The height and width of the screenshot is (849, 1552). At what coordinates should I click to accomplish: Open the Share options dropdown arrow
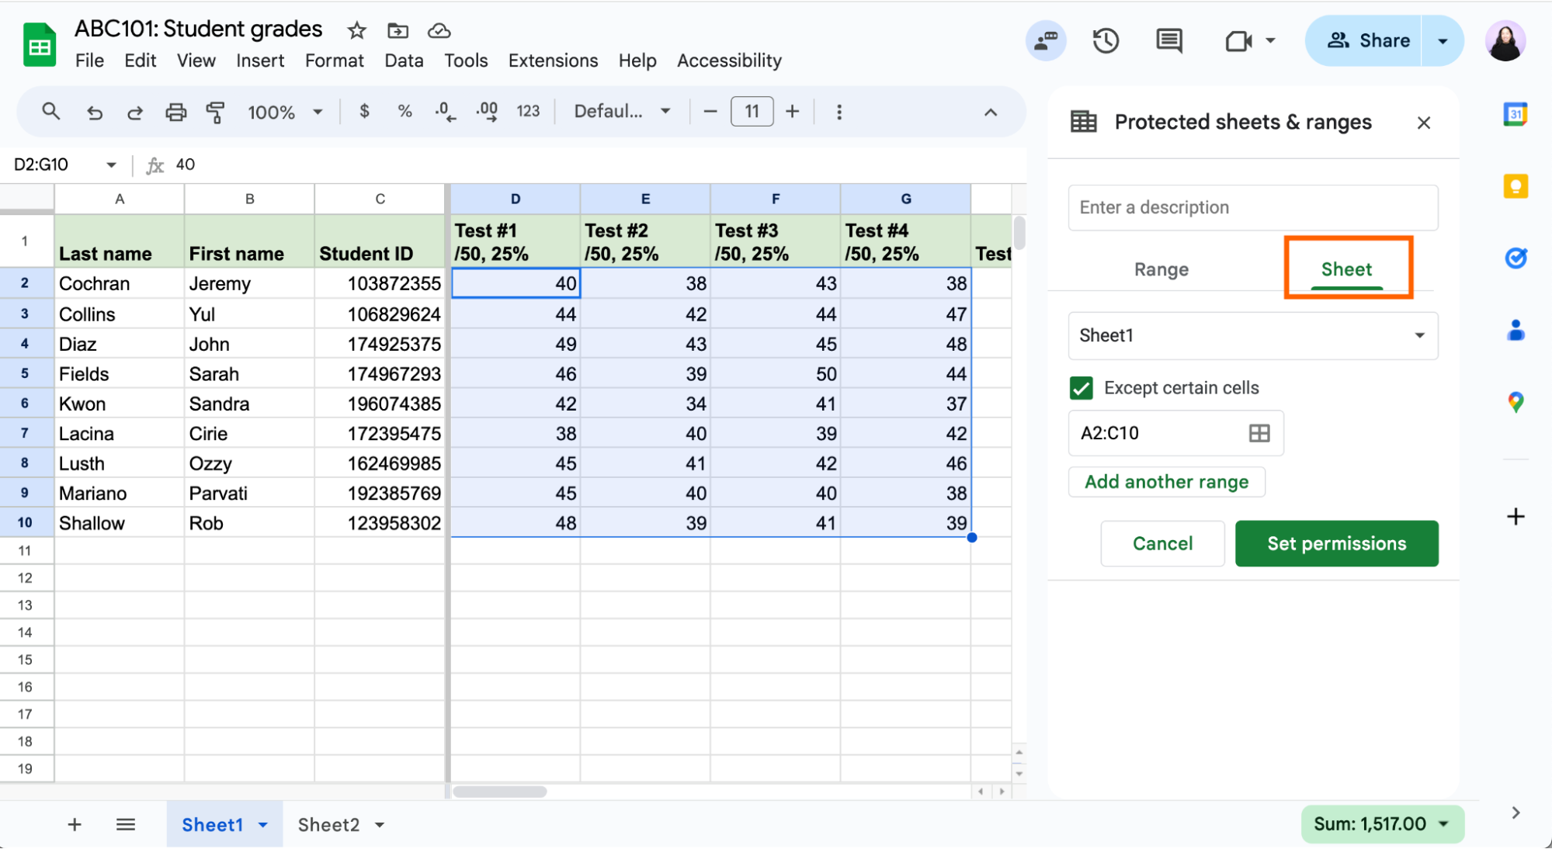tap(1443, 41)
